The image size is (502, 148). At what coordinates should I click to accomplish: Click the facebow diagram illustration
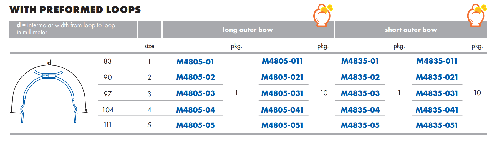tap(49, 91)
